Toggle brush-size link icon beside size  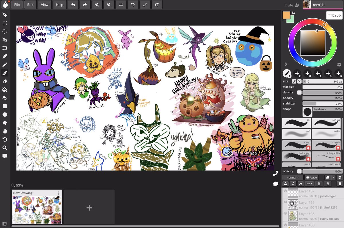tap(294, 81)
